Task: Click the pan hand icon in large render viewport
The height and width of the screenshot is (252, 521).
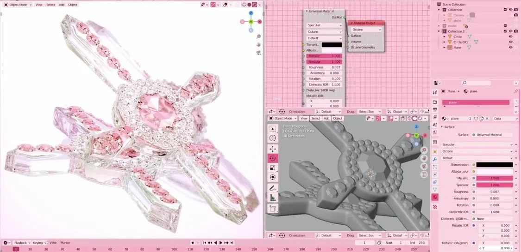Action: tap(258, 44)
